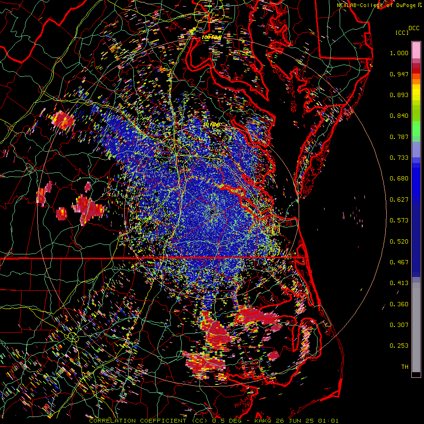This screenshot has height=424, width=424.
Task: Select the 0.307 legend value
Action: 399,325
